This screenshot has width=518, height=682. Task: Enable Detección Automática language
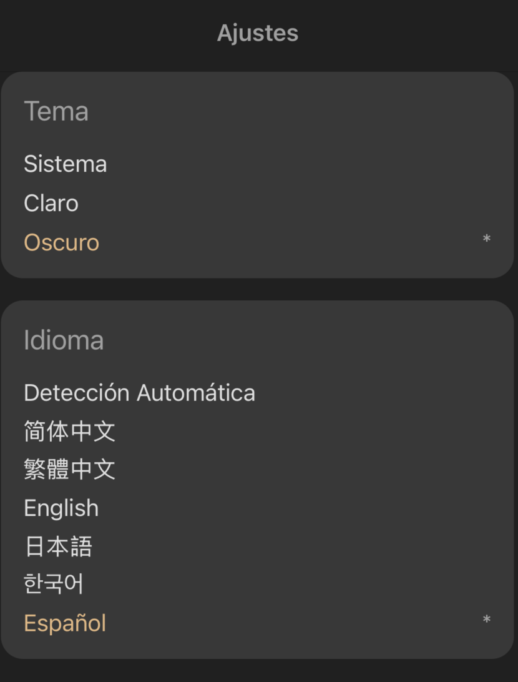[139, 393]
